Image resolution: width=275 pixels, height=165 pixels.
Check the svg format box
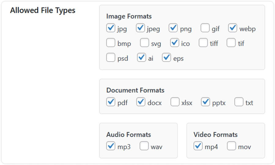[x=144, y=43]
